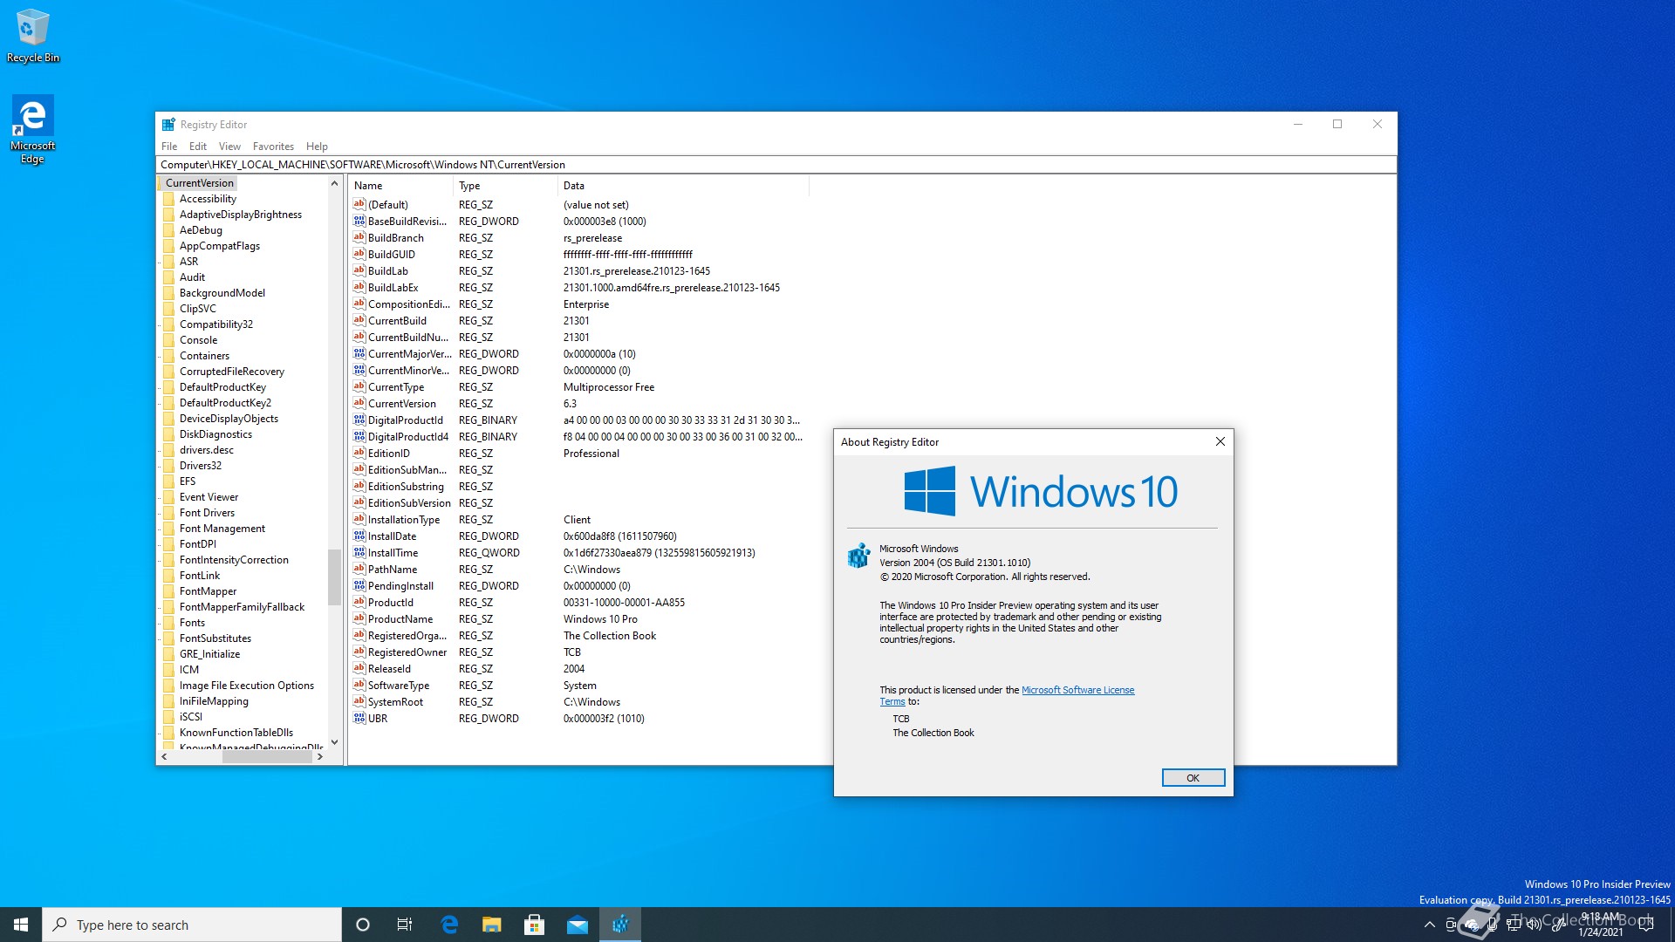
Task: Click the InstallTime QWORD value icon
Action: click(359, 552)
